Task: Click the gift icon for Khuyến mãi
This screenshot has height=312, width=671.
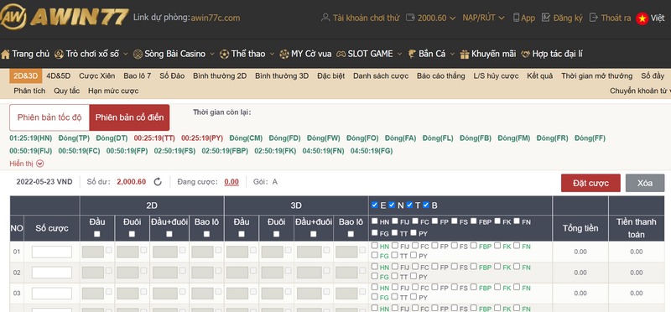Action: [465, 55]
